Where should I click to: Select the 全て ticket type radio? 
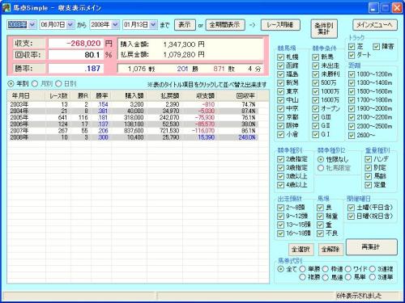281,269
